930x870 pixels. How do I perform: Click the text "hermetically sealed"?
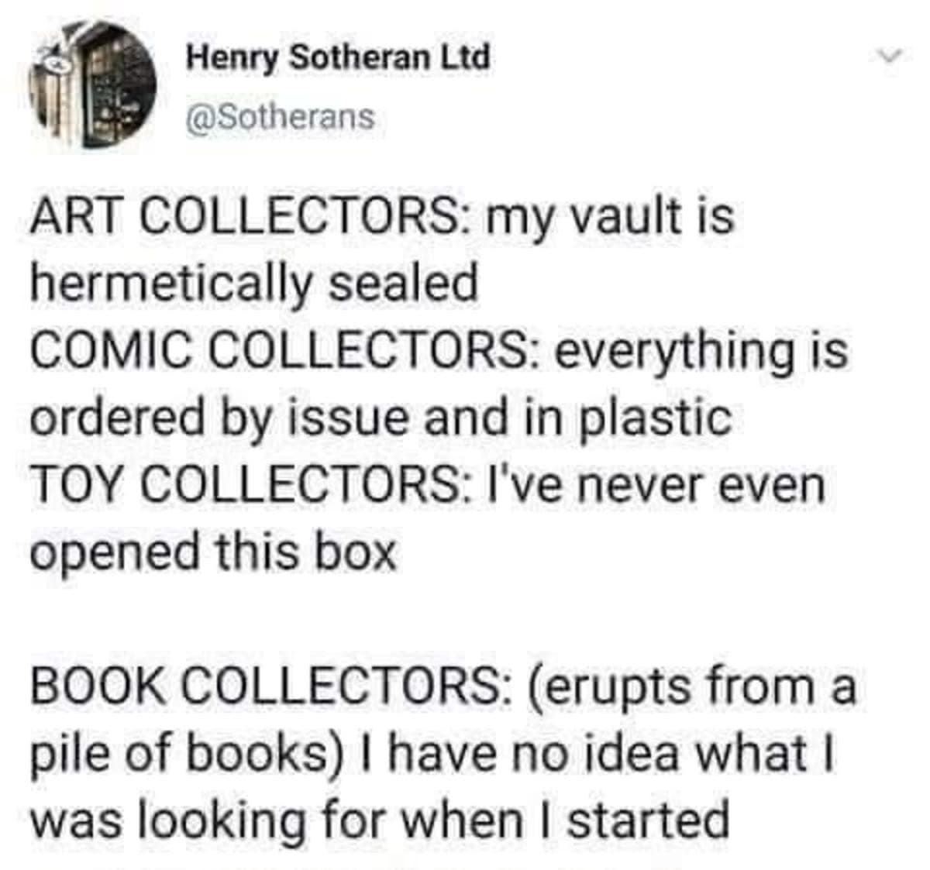[x=253, y=282]
